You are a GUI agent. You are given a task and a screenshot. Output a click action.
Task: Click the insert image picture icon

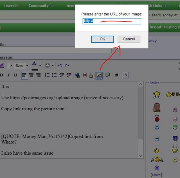coord(99,75)
